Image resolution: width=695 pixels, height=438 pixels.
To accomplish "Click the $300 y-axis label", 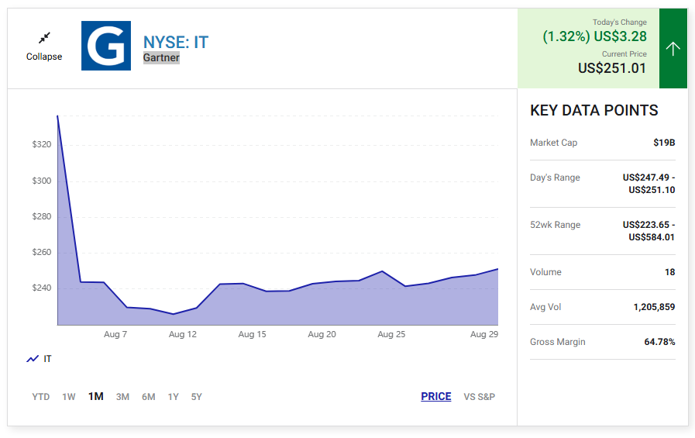I will click(42, 181).
